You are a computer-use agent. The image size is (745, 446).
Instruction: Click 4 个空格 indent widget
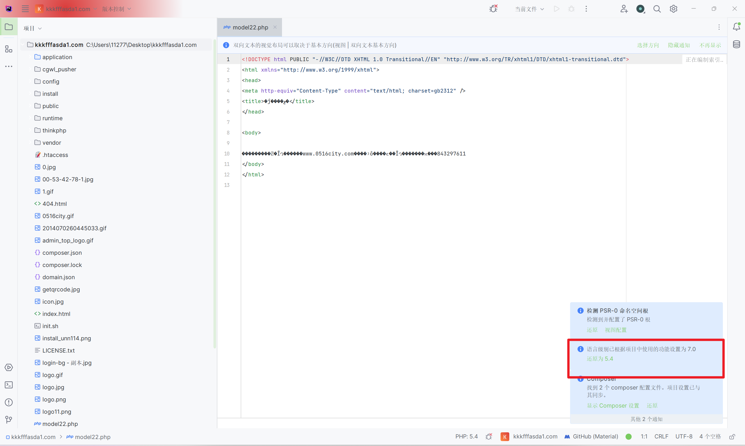(x=710, y=436)
